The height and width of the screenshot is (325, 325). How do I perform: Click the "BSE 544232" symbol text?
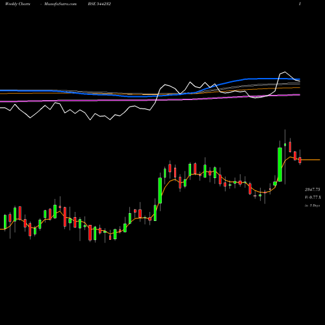99,4
